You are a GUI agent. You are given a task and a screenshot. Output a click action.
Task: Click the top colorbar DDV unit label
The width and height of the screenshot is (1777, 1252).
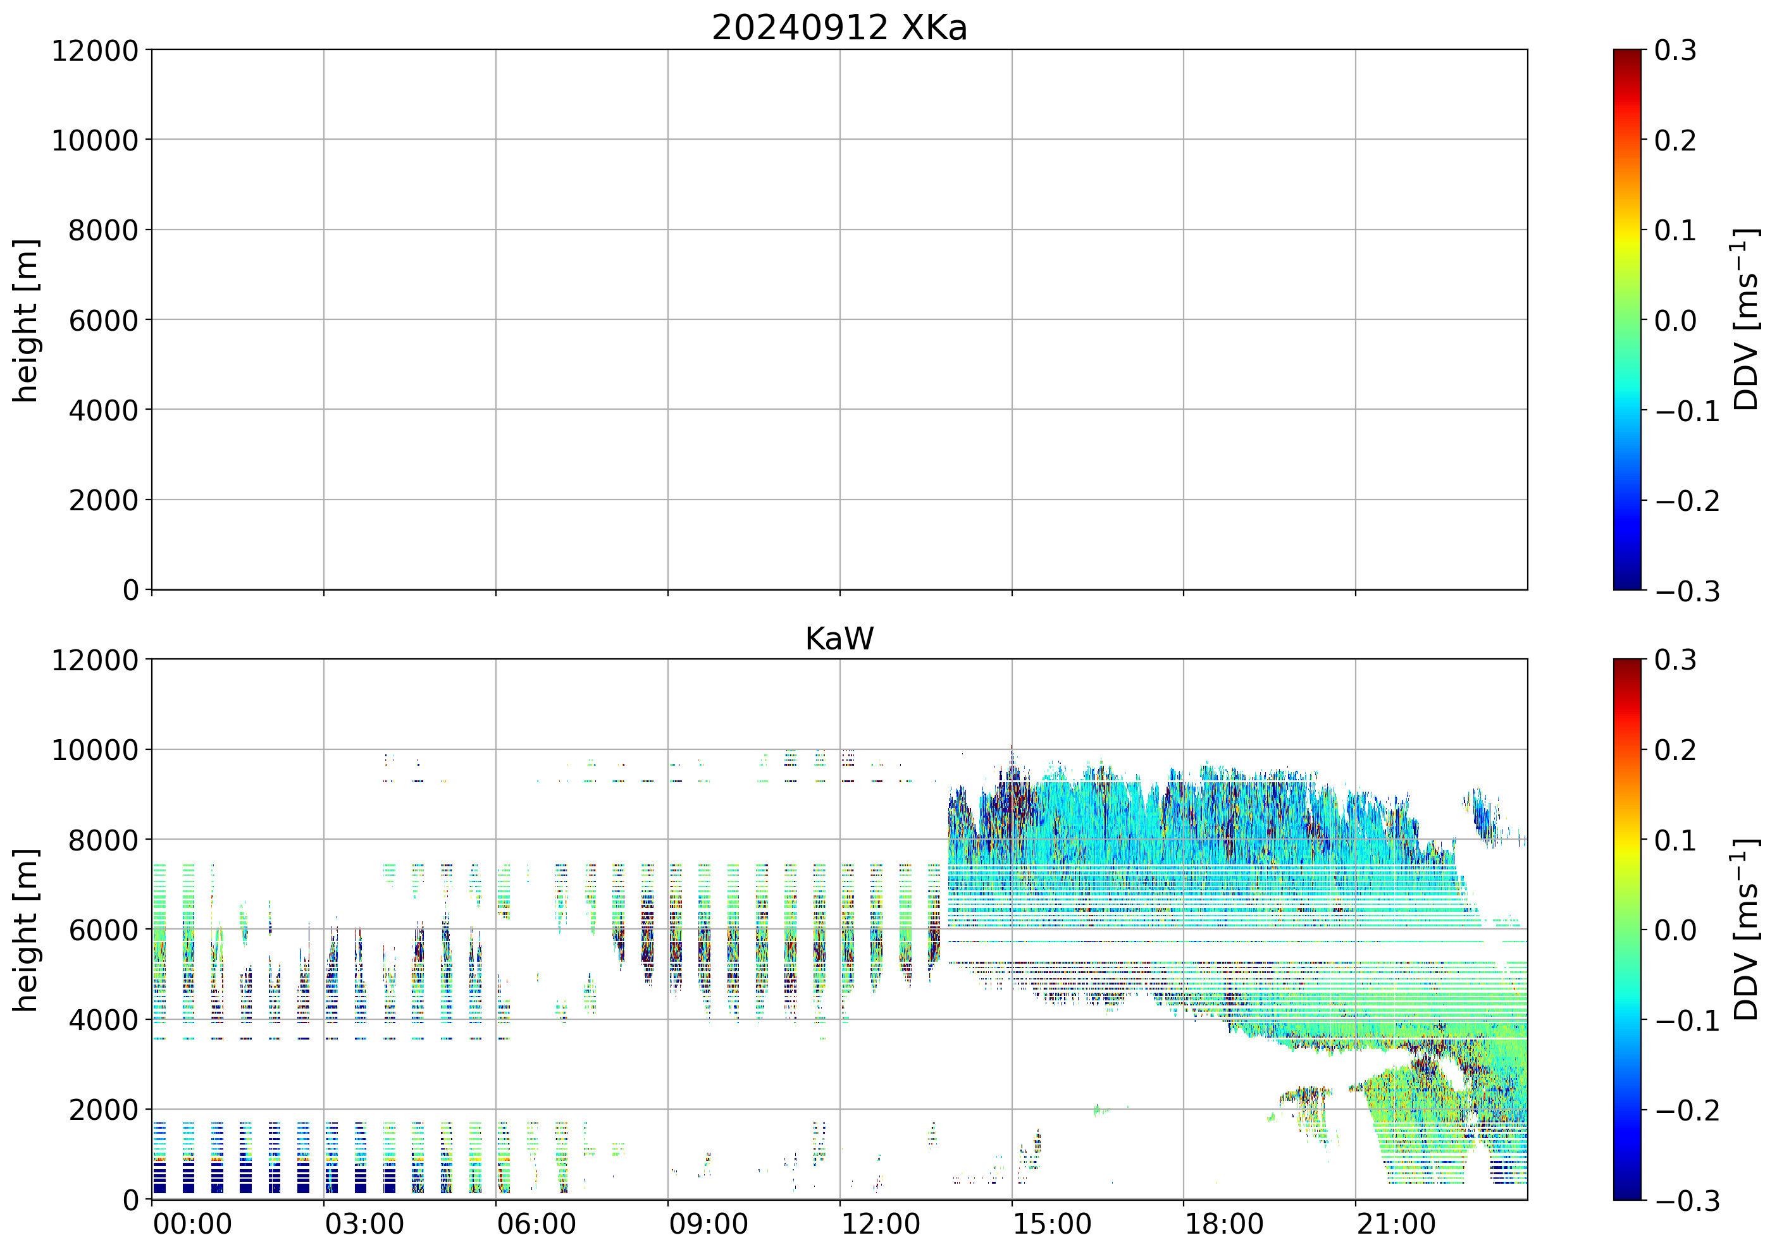coord(1746,319)
